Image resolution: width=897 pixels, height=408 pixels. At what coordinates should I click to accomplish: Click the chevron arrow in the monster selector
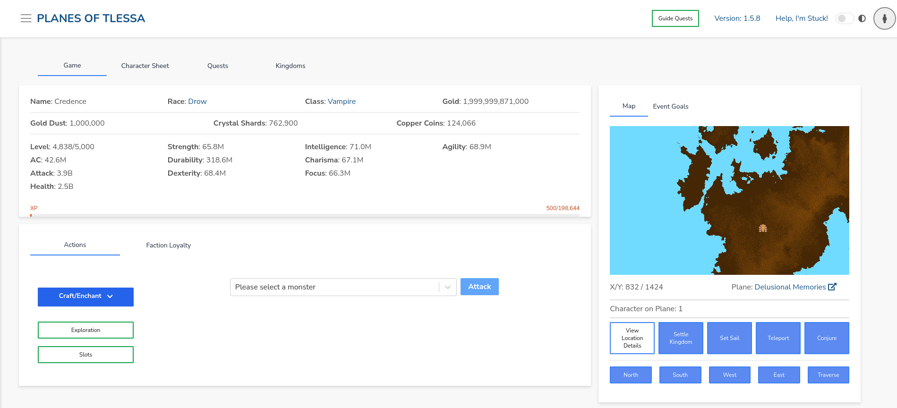pos(448,287)
